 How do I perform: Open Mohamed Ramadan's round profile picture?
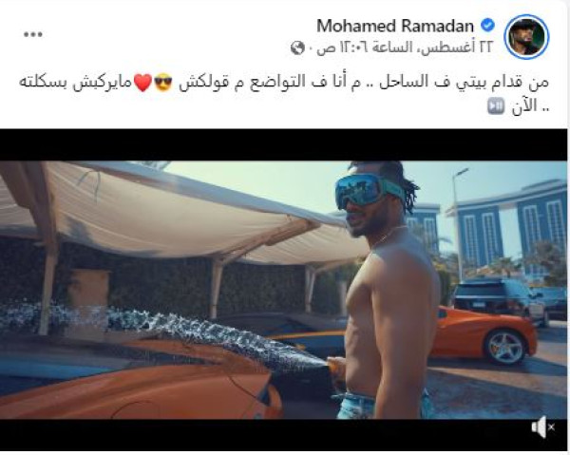526,36
